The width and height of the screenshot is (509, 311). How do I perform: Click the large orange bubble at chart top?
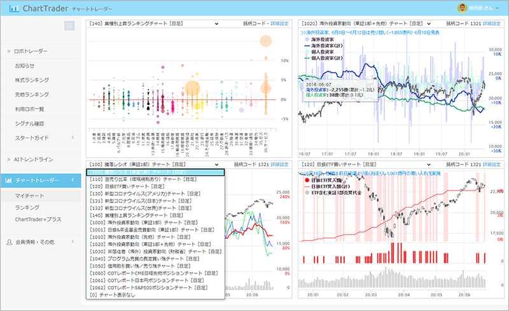(265, 41)
